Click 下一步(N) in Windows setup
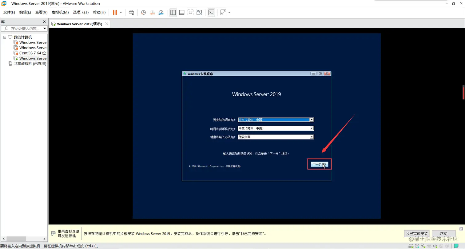This screenshot has height=249, width=465. coord(320,164)
